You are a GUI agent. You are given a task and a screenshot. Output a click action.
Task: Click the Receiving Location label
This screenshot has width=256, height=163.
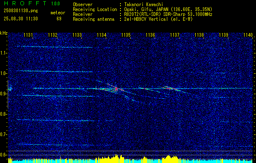click(95, 9)
